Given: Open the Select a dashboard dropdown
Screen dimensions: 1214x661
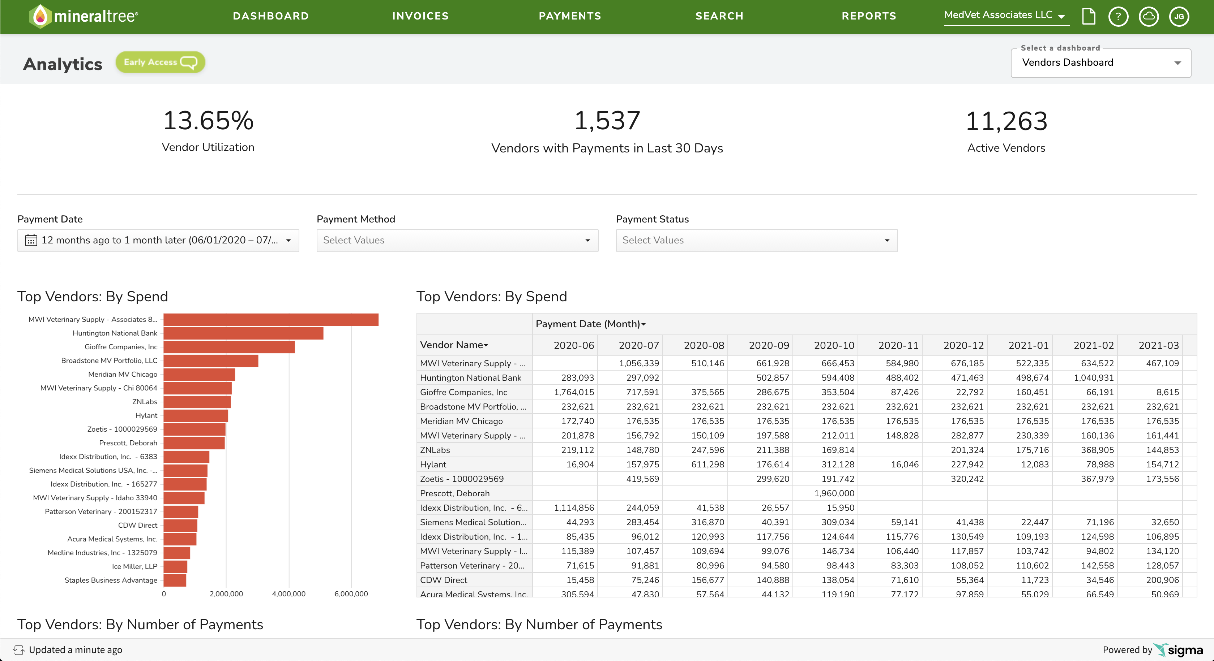Looking at the screenshot, I should [1101, 62].
